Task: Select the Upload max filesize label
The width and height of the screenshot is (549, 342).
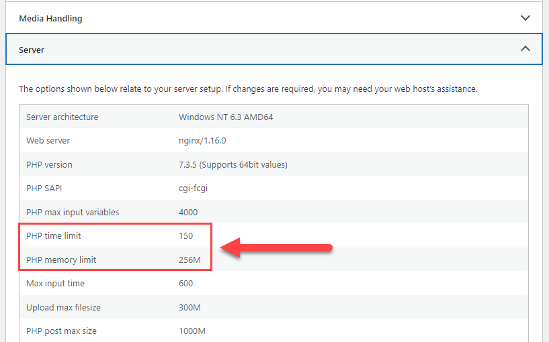Action: (63, 307)
